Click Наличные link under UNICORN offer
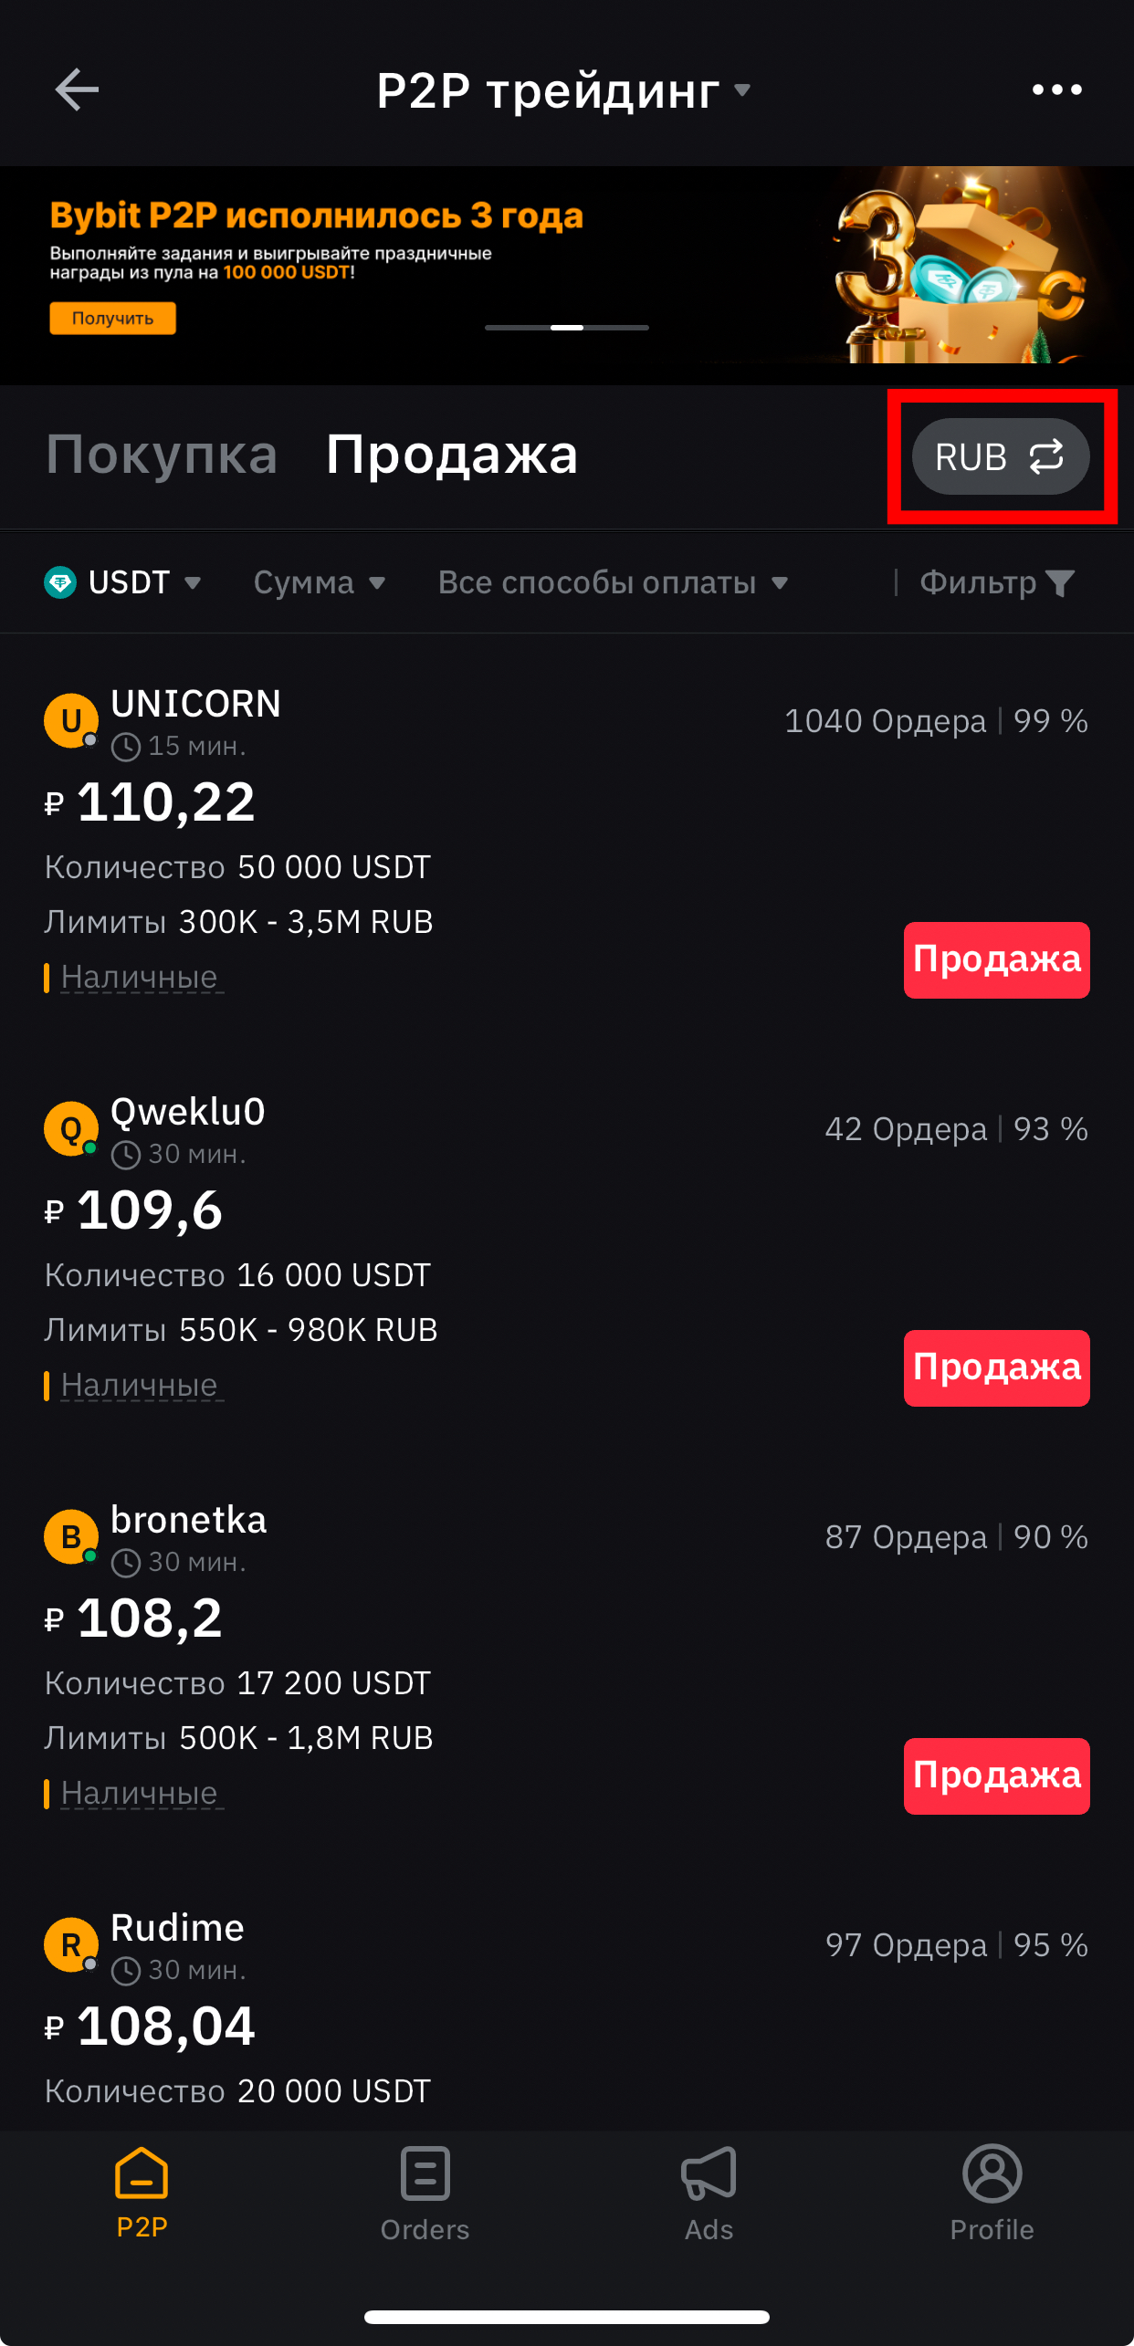 pyautogui.click(x=140, y=978)
